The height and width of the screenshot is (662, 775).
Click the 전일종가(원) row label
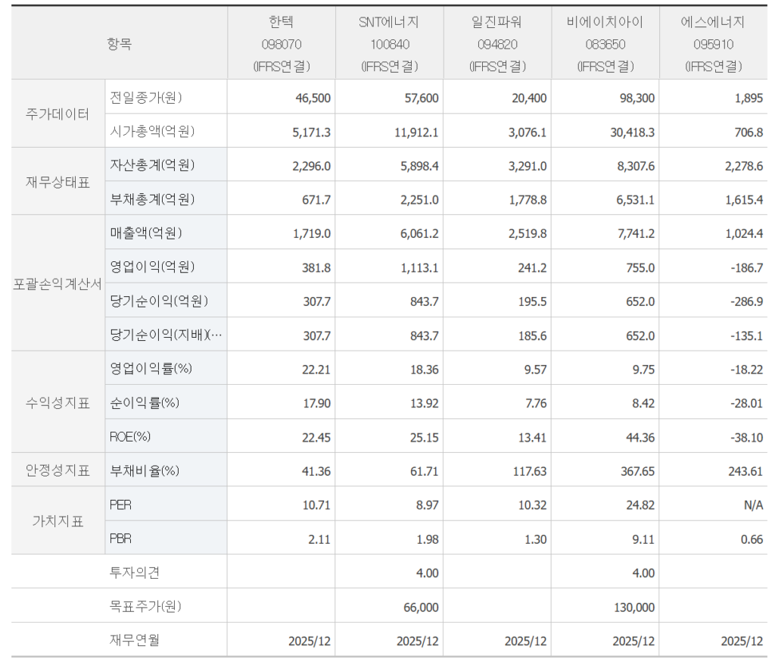click(146, 98)
